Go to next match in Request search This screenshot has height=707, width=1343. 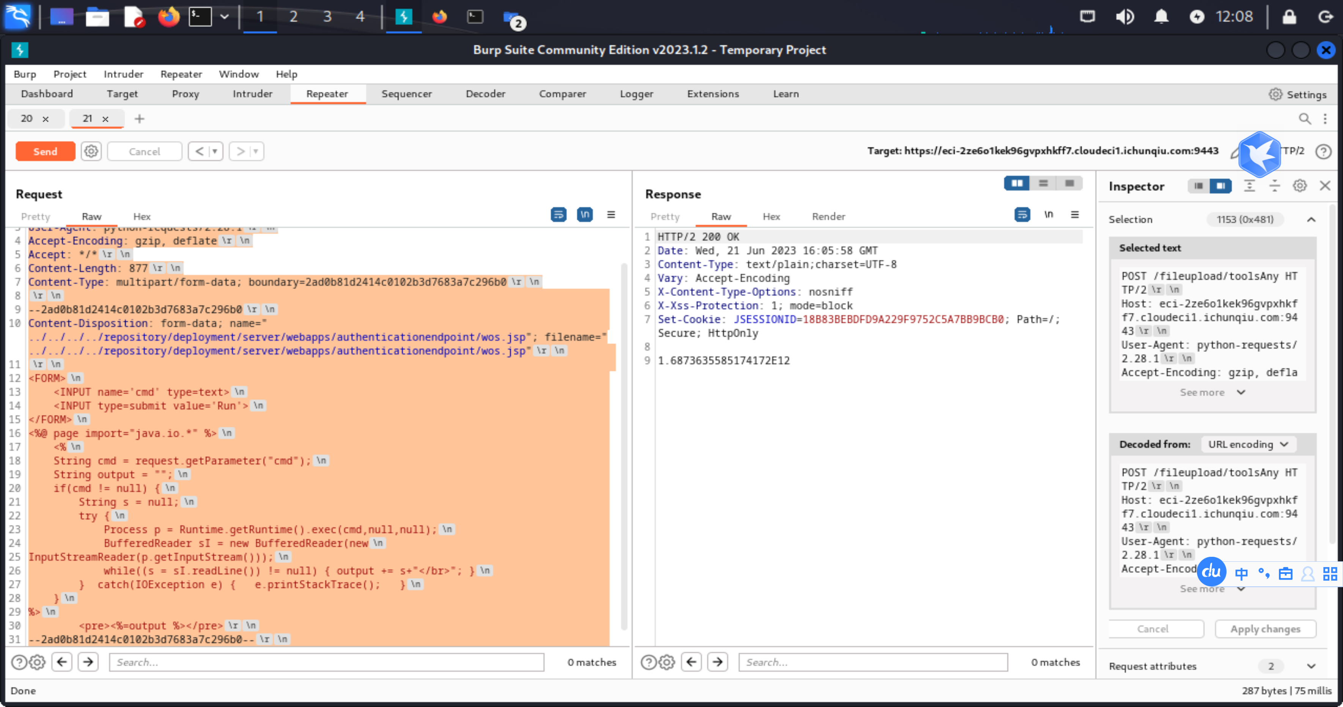click(88, 662)
